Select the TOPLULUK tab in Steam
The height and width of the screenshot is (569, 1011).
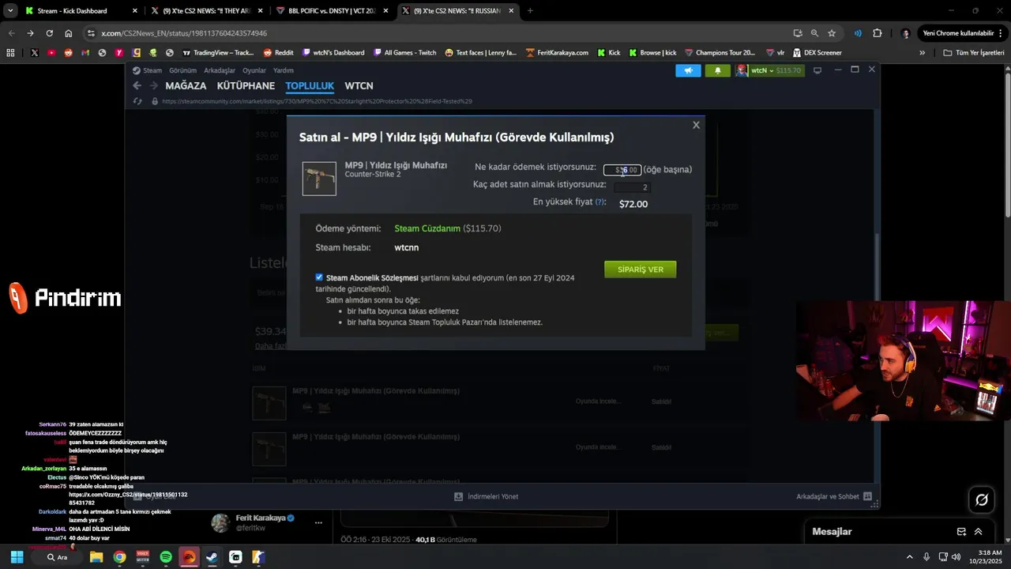(310, 85)
